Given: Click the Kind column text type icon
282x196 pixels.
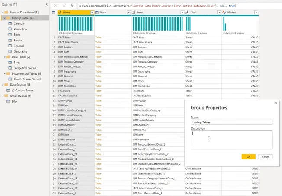Looking at the screenshot, I should [x=187, y=13].
